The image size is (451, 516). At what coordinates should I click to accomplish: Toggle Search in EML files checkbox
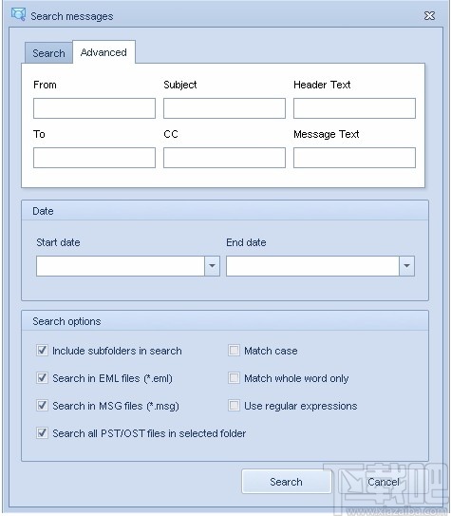(42, 378)
